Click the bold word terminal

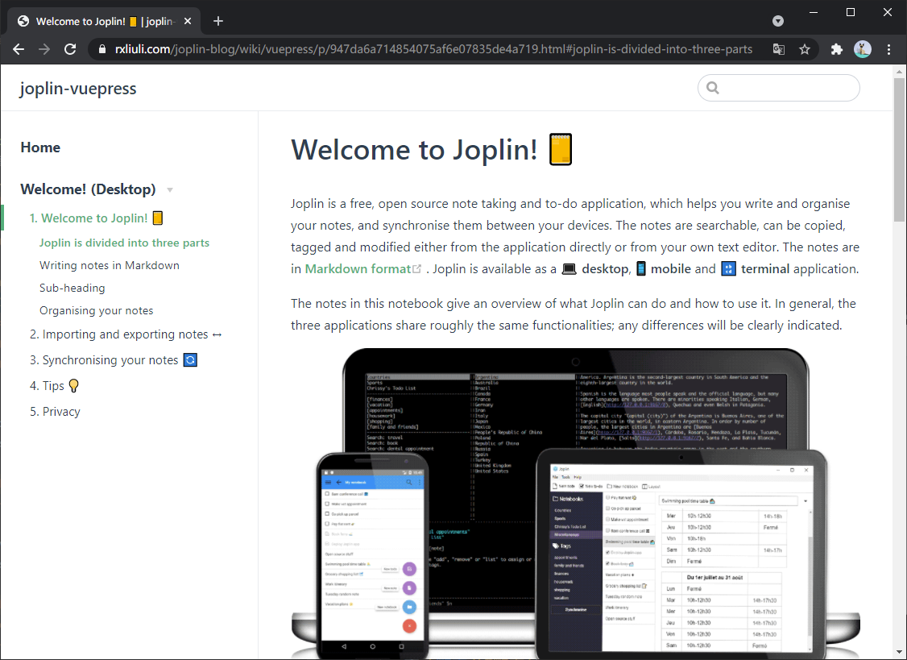tap(765, 269)
